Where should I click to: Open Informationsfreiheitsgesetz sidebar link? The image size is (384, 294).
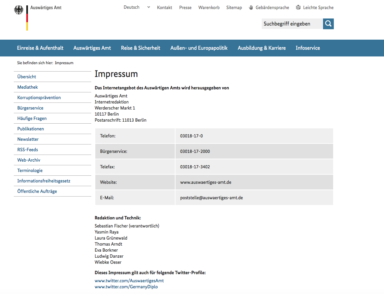(53, 181)
